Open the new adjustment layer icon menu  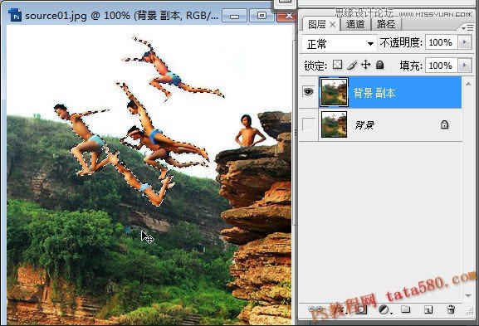click(384, 309)
